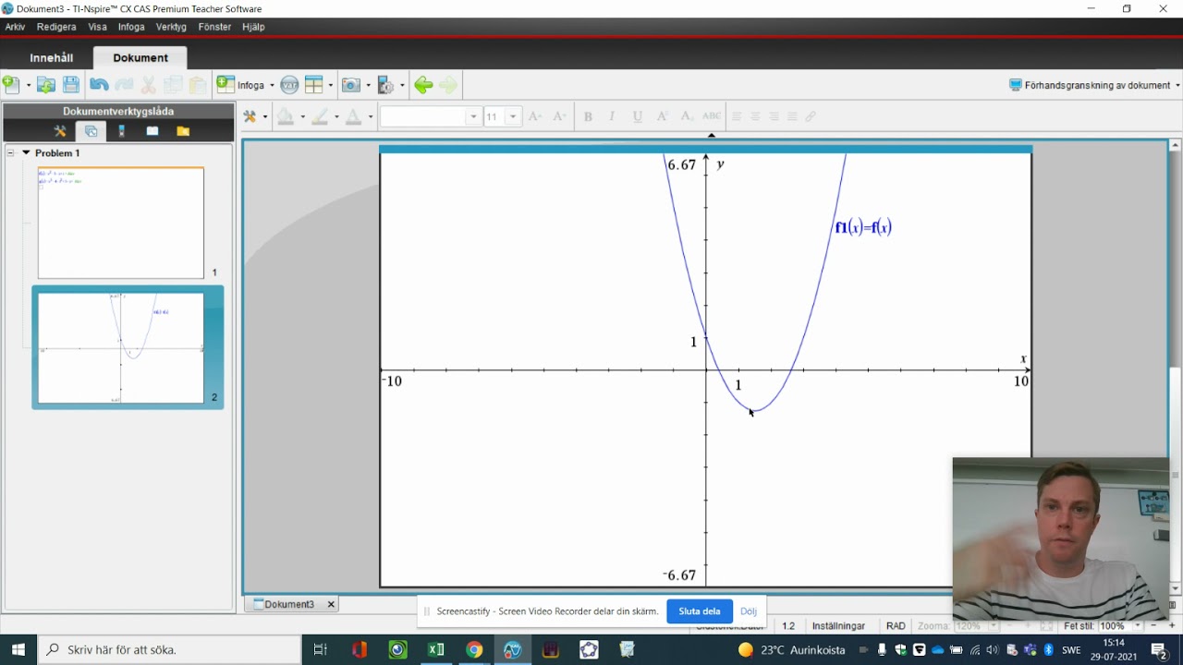Open the Verktyg menu
This screenshot has height=665, width=1183.
pyautogui.click(x=171, y=27)
